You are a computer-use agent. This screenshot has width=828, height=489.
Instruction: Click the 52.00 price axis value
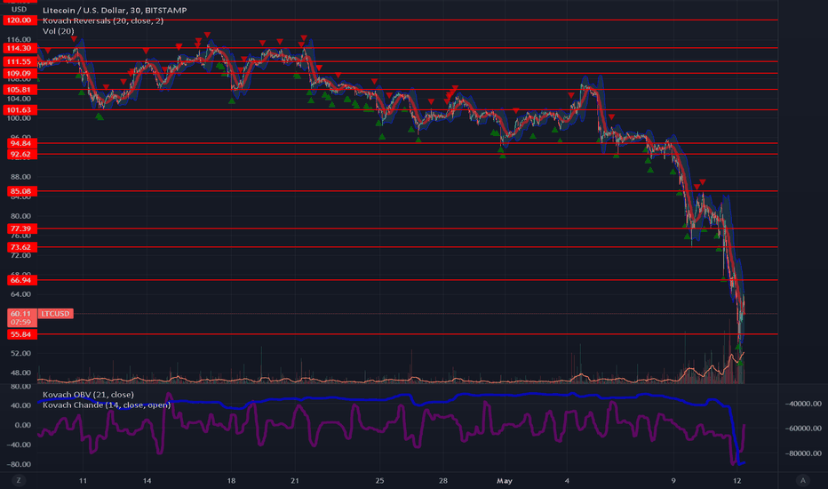pyautogui.click(x=20, y=353)
